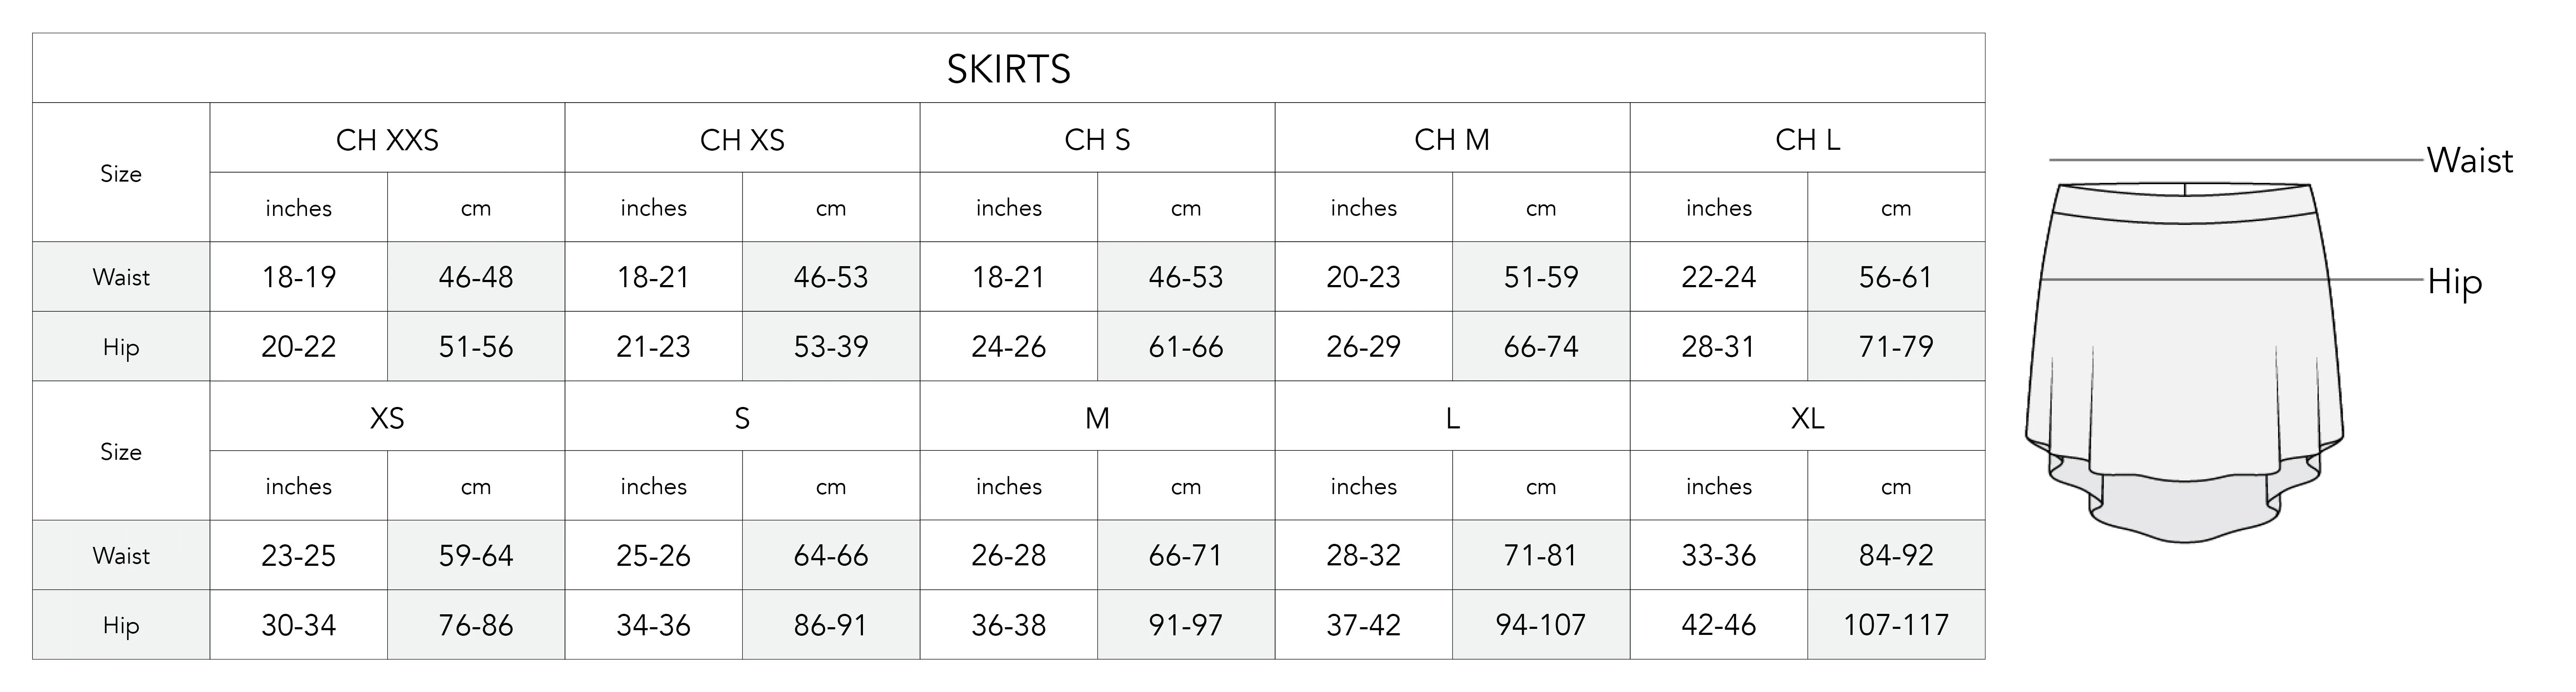The image size is (2576, 692).
Task: Select the XL hip cm cell 107-117
Action: pyautogui.click(x=1896, y=625)
